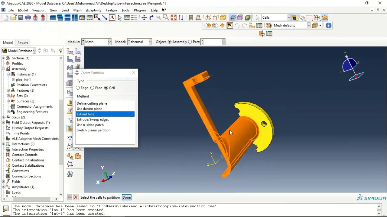Select the magnify view tool
Image resolution: width=387 pixels, height=217 pixels.
(159, 17)
